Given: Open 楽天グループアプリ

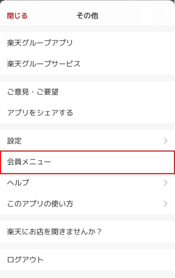Looking at the screenshot, I should tap(40, 43).
